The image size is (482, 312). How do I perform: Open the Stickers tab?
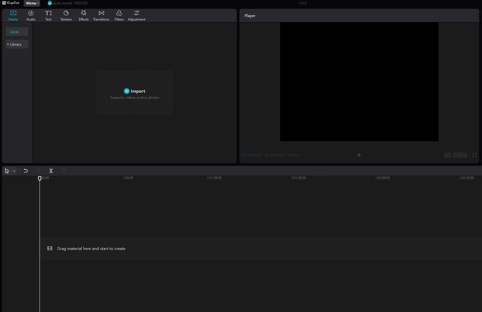[x=66, y=16]
